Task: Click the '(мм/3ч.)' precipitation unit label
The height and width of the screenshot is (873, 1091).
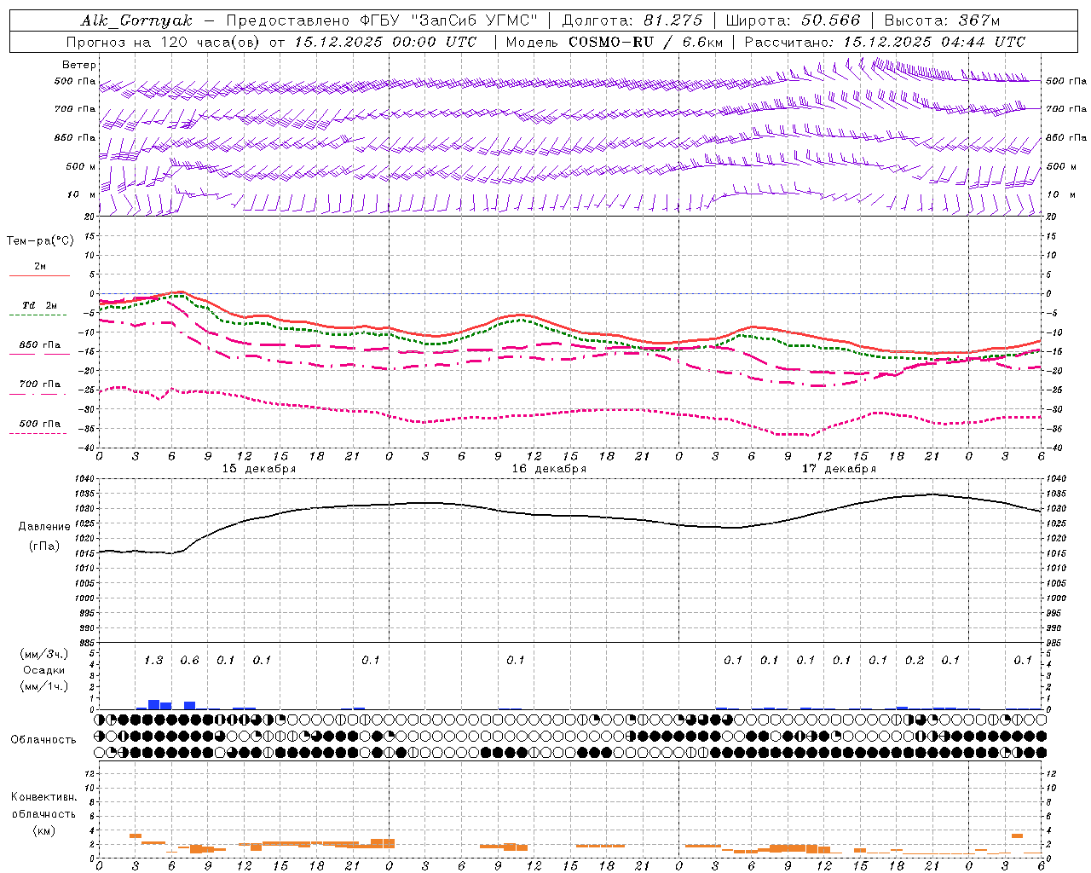Action: click(x=44, y=654)
